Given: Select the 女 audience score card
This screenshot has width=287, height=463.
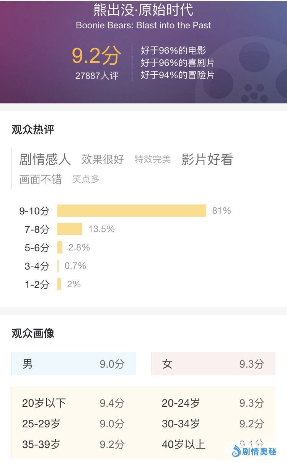Looking at the screenshot, I should 213,364.
